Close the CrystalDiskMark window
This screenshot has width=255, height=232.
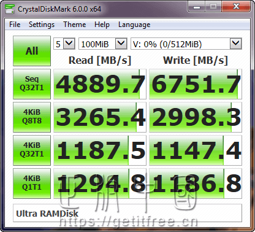(x=236, y=7)
